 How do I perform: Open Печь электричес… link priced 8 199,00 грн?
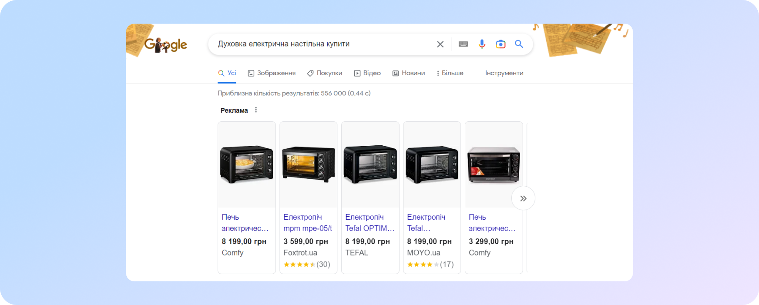point(245,223)
